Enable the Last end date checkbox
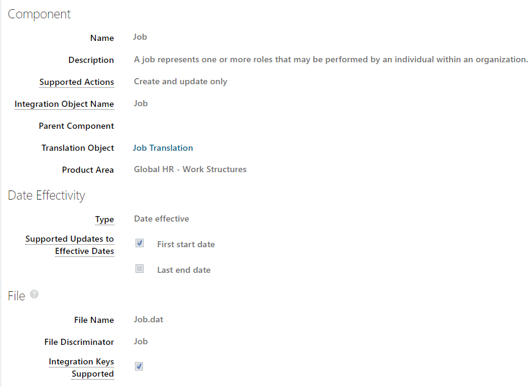 [x=140, y=269]
